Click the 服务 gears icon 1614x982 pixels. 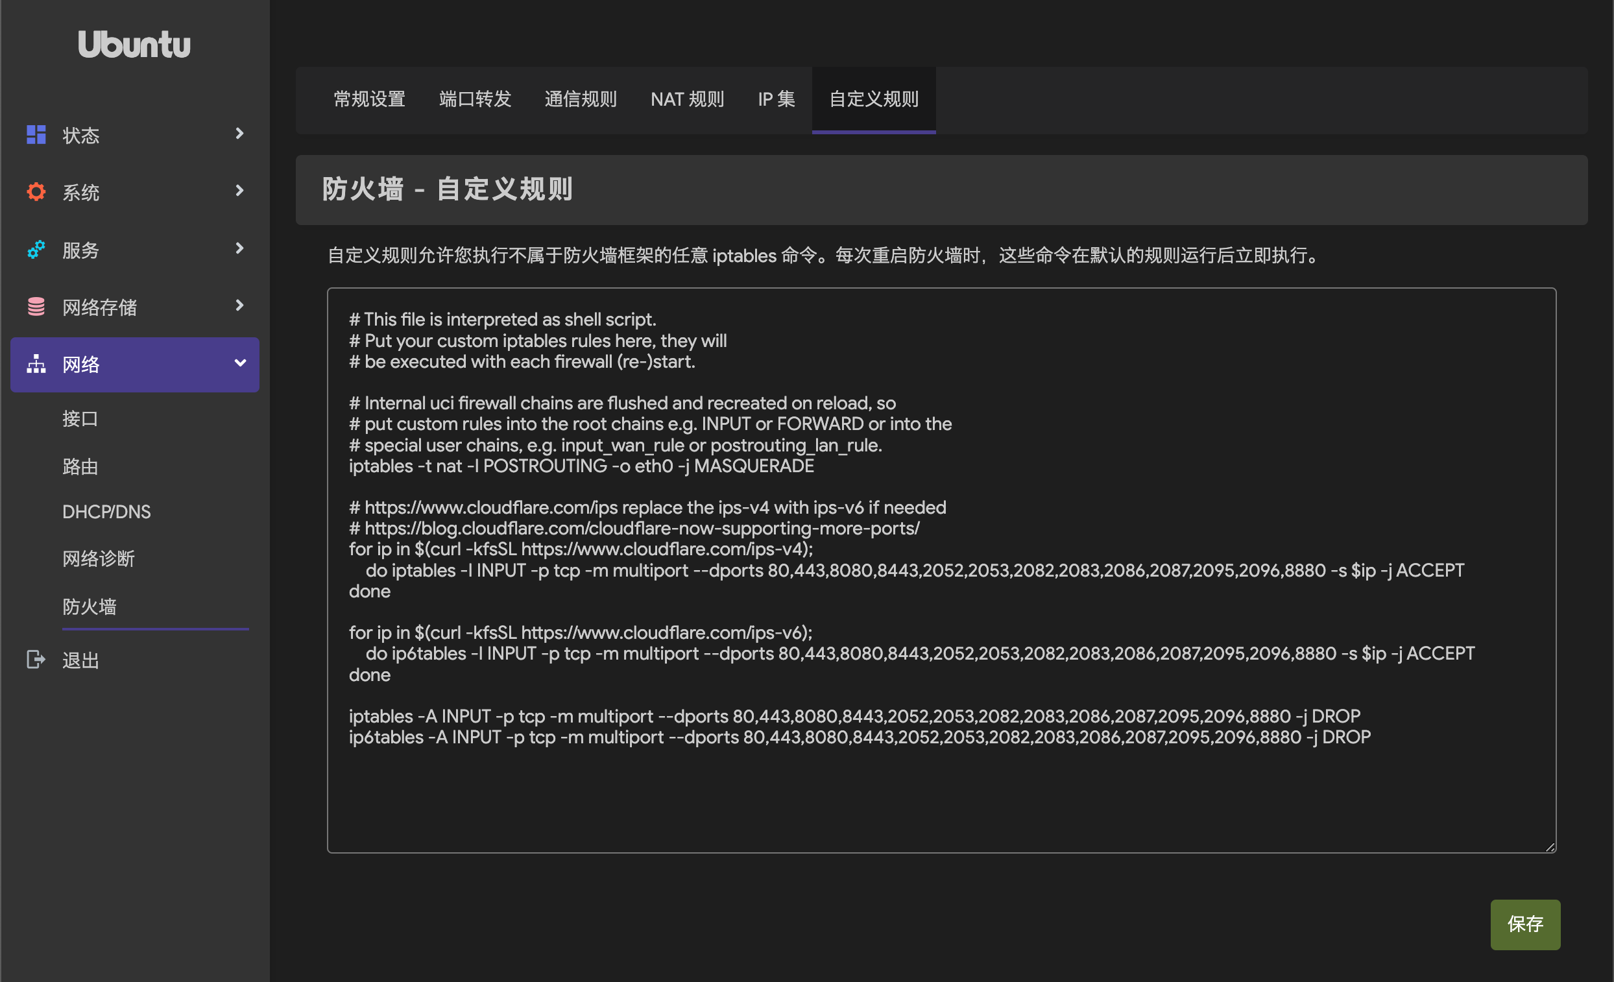pyautogui.click(x=36, y=249)
